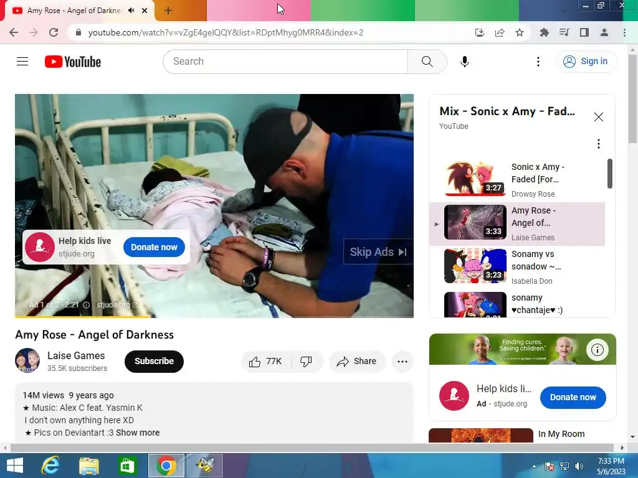Click the Sign in button

pyautogui.click(x=586, y=62)
